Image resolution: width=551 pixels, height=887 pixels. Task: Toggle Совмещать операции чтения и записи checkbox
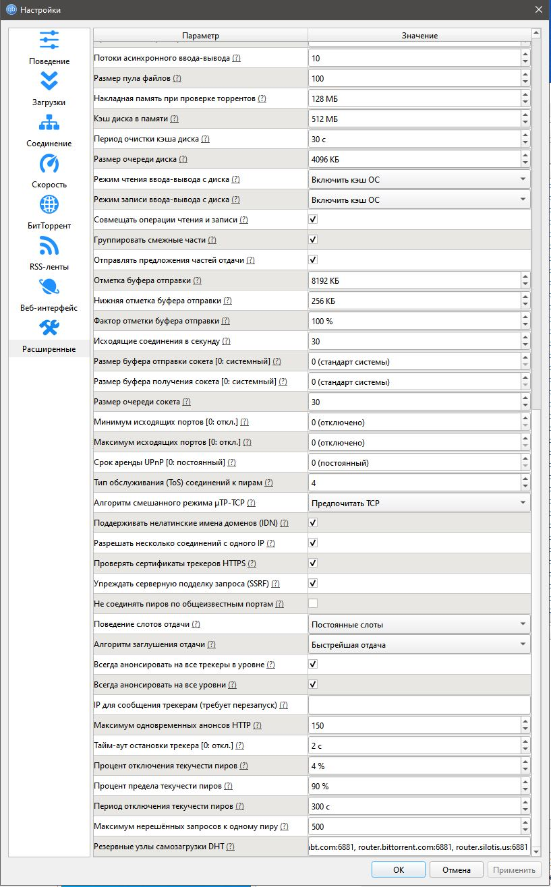[313, 220]
